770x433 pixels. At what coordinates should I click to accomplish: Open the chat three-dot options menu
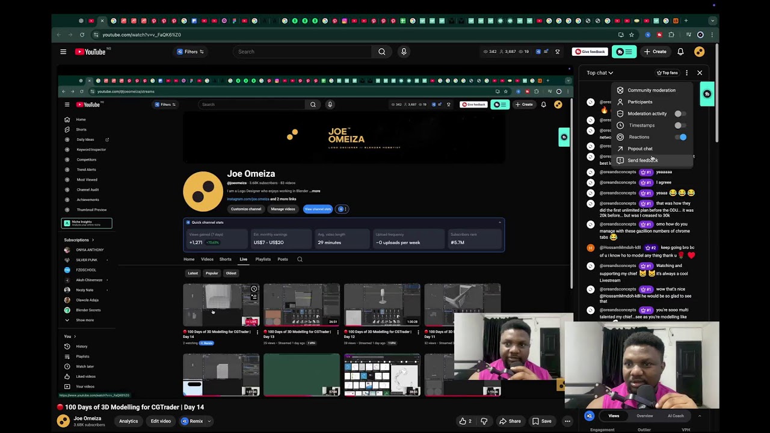point(686,73)
